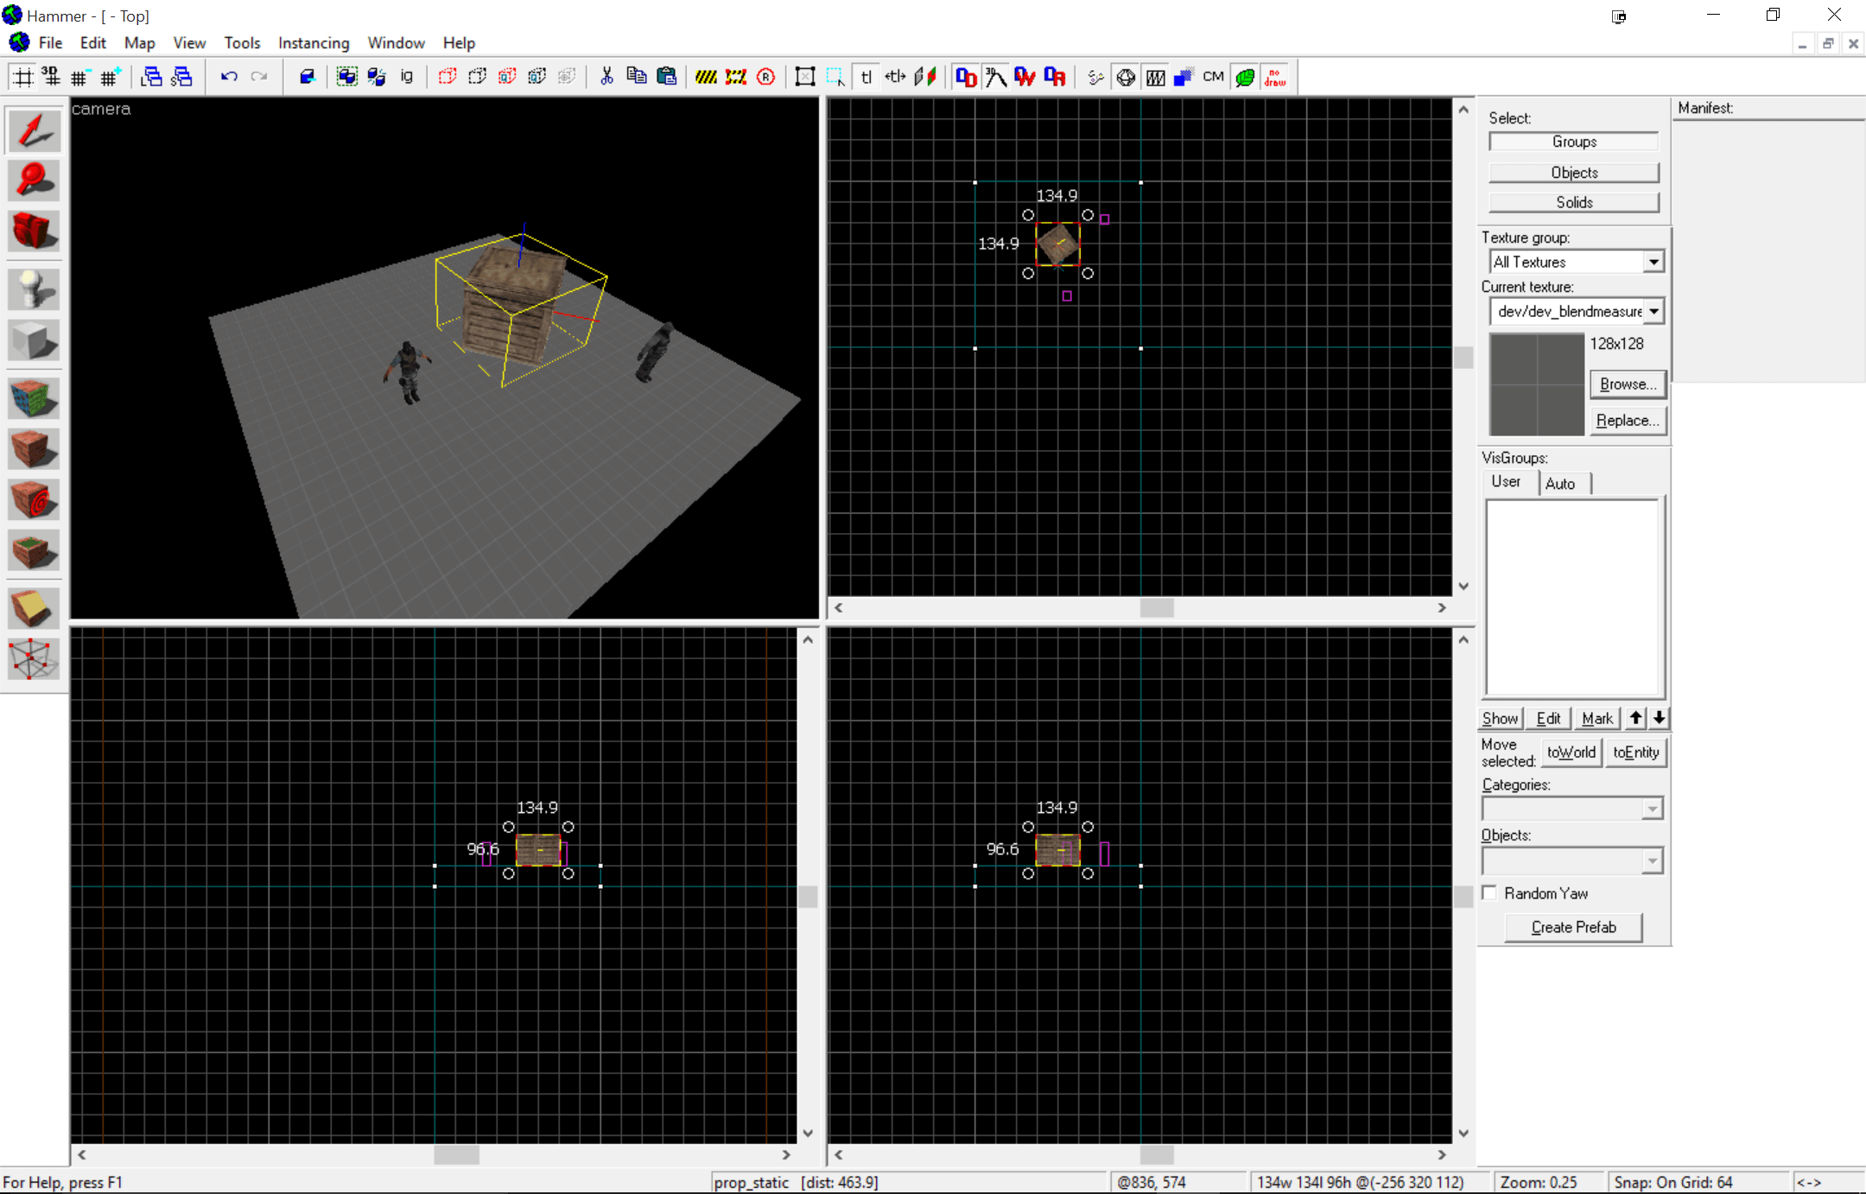1866x1194 pixels.
Task: Enable the Random Yaw checkbox
Action: pyautogui.click(x=1490, y=892)
